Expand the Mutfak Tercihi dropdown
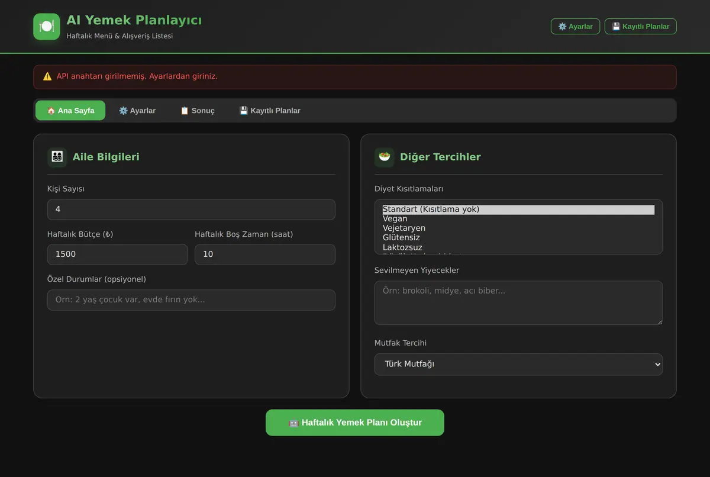 coord(518,364)
